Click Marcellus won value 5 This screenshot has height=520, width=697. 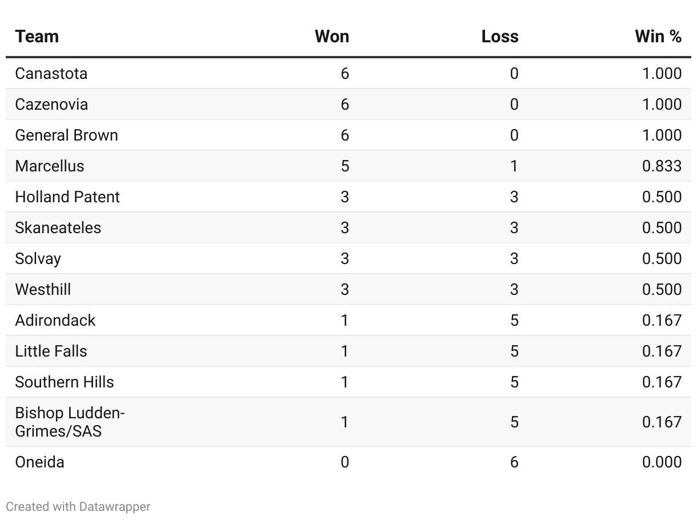point(345,166)
